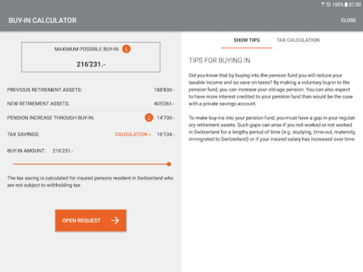The height and width of the screenshot is (272, 363).
Task: Tap the maximum possible buy-in box
Action: tap(91, 57)
